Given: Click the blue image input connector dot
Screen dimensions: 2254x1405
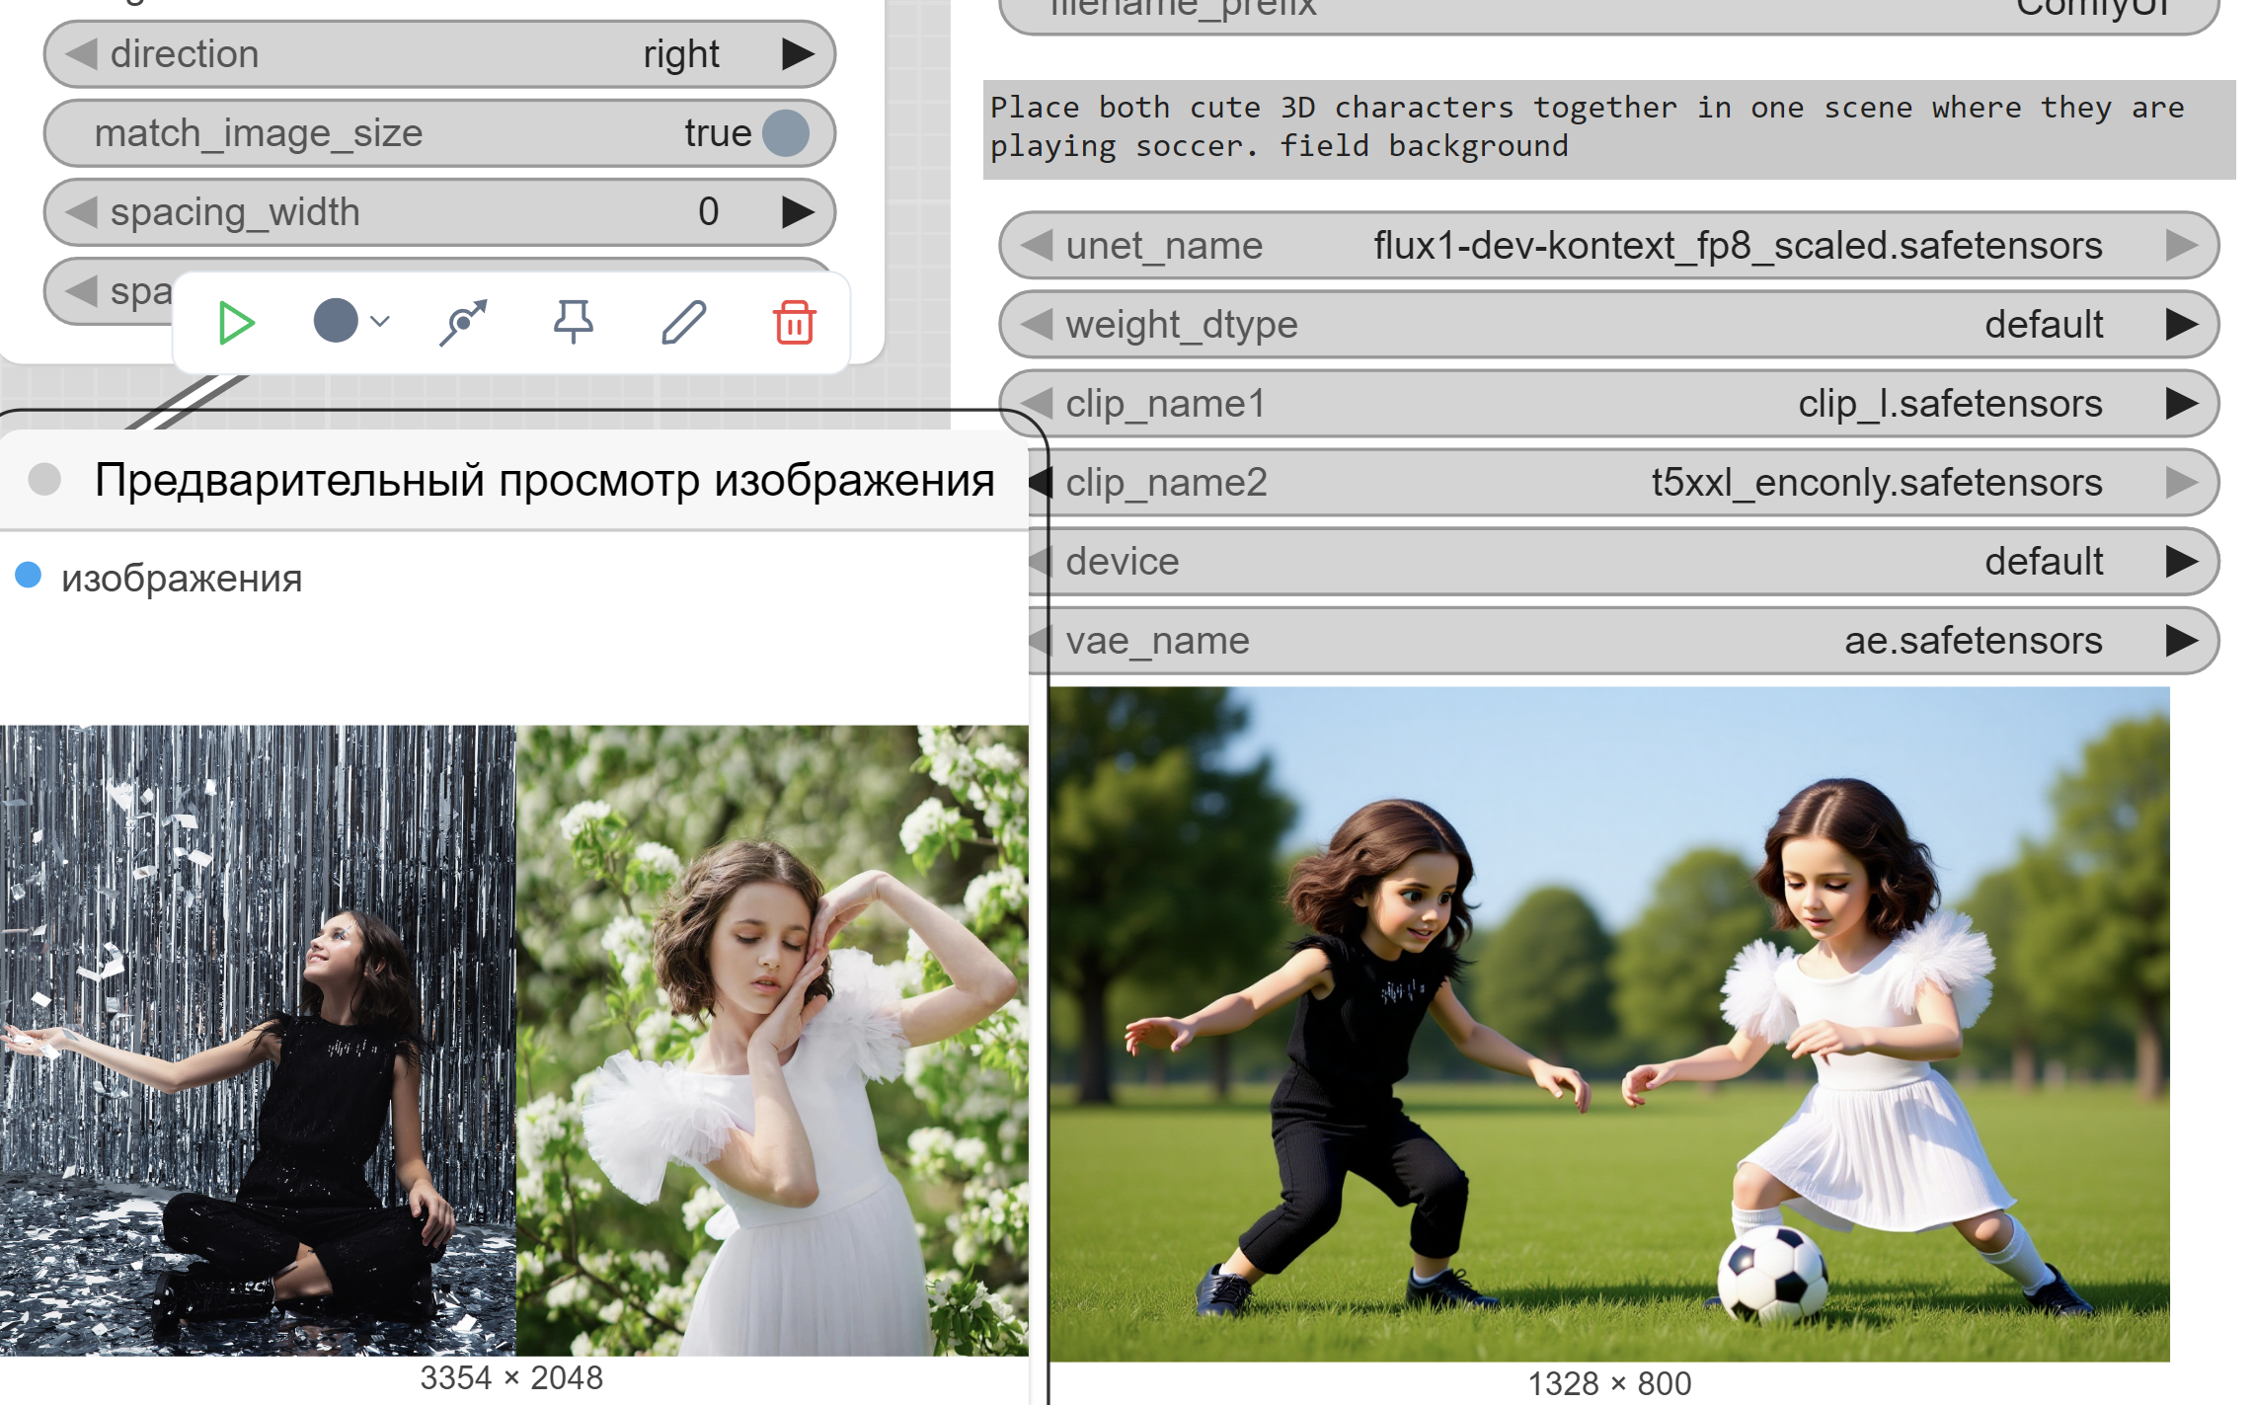Looking at the screenshot, I should click(x=29, y=575).
